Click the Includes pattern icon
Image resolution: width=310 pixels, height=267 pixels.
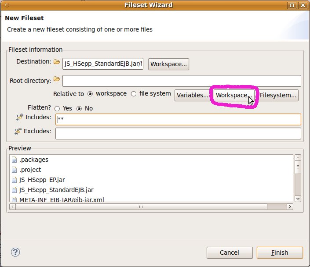(x=19, y=117)
